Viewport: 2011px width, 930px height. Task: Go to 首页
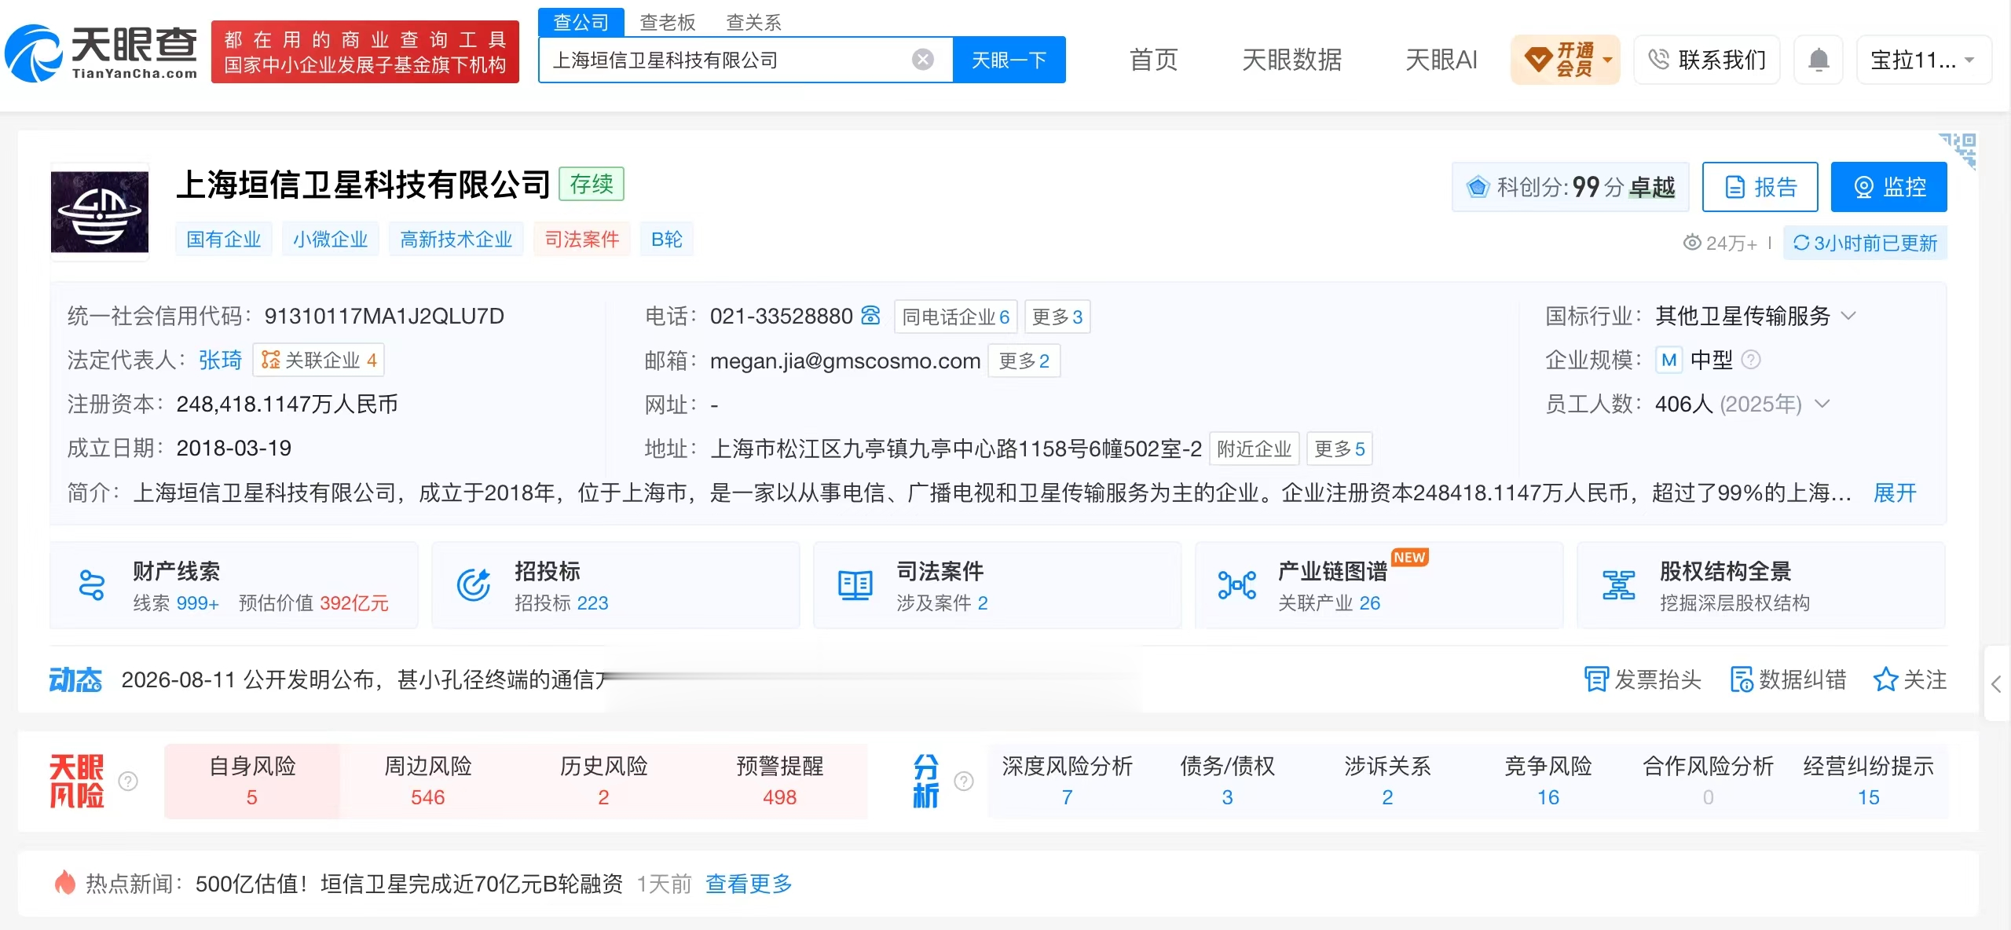pos(1153,60)
